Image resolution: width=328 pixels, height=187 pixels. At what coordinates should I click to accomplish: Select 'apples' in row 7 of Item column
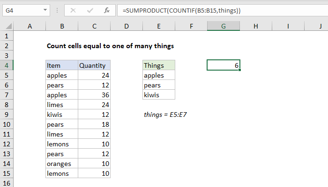(x=62, y=95)
